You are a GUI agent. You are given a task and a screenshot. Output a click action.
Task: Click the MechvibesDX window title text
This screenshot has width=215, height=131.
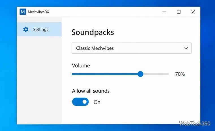click(x=38, y=12)
